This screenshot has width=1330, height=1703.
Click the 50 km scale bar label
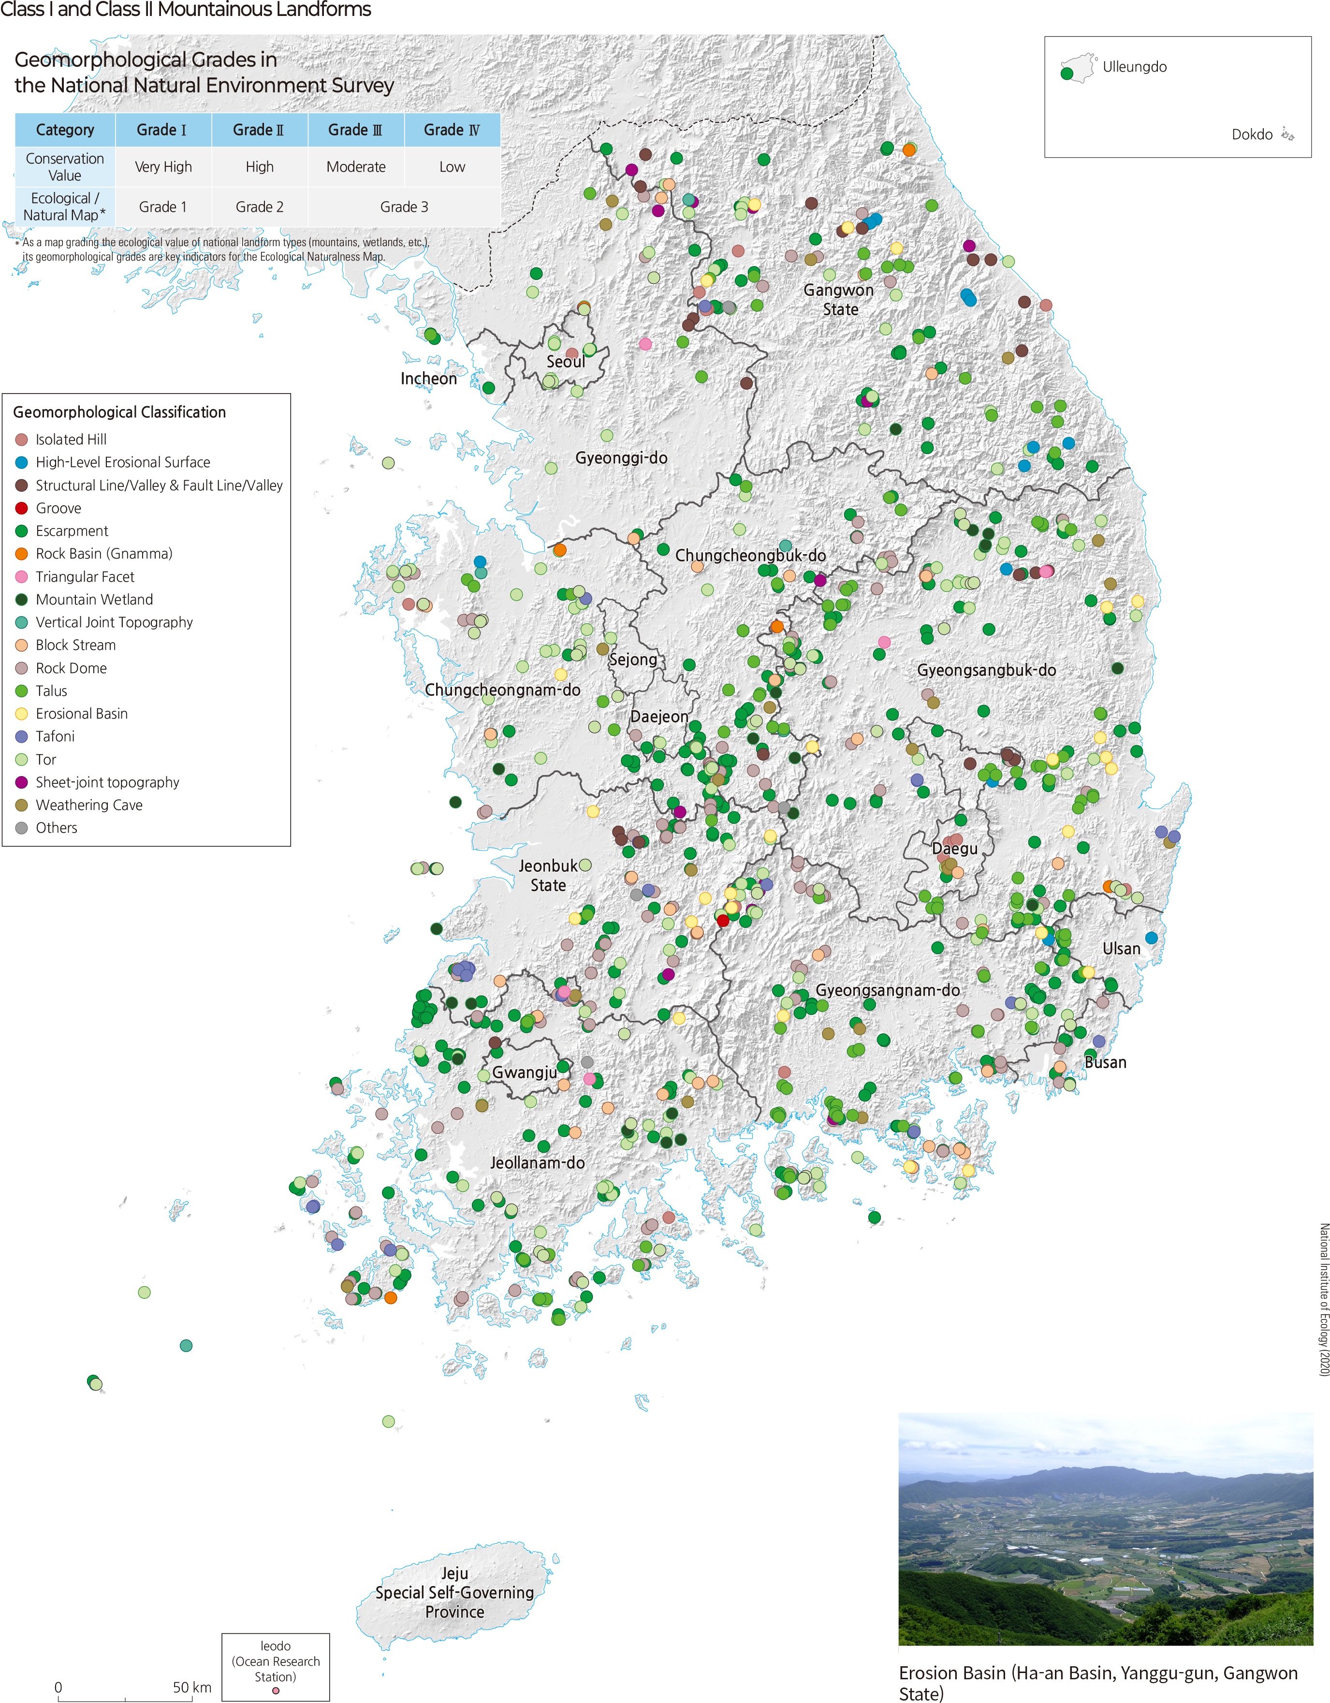click(192, 1688)
